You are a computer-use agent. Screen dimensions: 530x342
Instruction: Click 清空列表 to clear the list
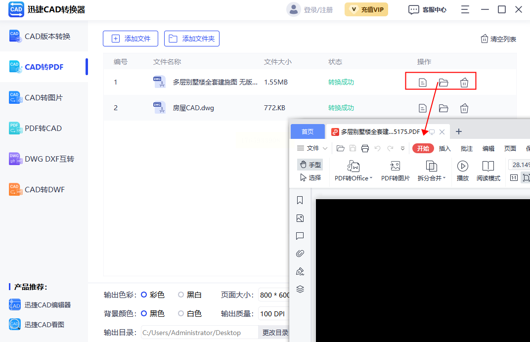pyautogui.click(x=498, y=39)
